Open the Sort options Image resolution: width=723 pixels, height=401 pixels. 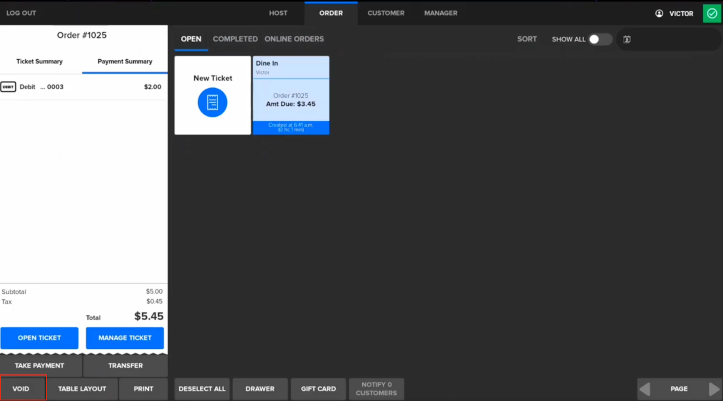(x=527, y=39)
